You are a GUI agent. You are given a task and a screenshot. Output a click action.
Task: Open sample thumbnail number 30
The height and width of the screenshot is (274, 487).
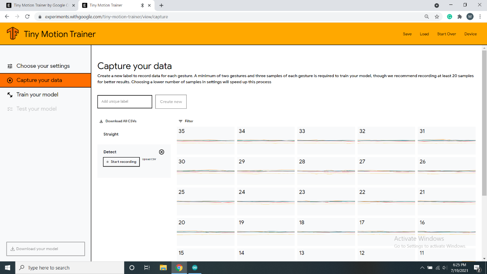206,171
